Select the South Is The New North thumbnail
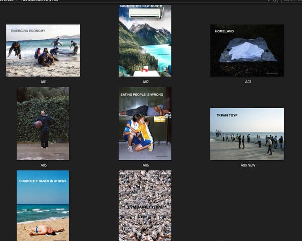The height and width of the screenshot is (241, 302). [x=145, y=40]
